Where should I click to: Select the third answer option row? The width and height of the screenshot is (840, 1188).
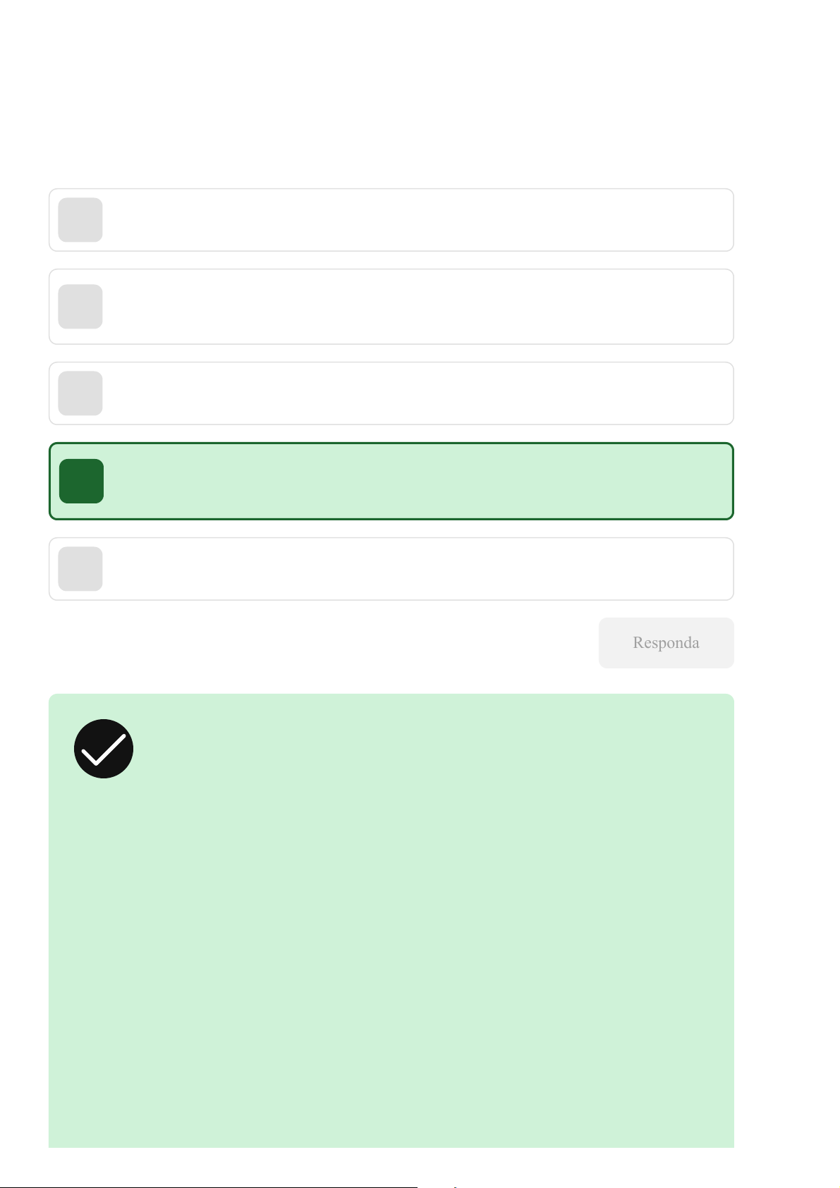pyautogui.click(x=416, y=393)
